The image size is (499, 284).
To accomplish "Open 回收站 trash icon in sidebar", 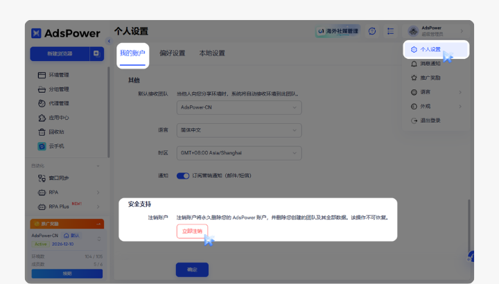I will [42, 132].
